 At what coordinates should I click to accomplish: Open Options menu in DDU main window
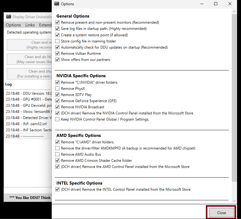coord(13,25)
